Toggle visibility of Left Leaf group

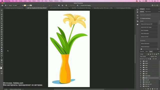click(140, 80)
